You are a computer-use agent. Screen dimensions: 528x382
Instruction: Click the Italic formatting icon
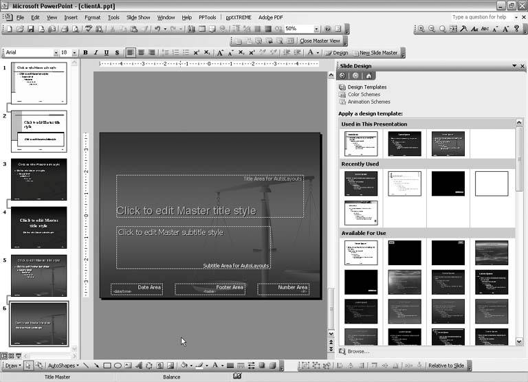coord(96,53)
